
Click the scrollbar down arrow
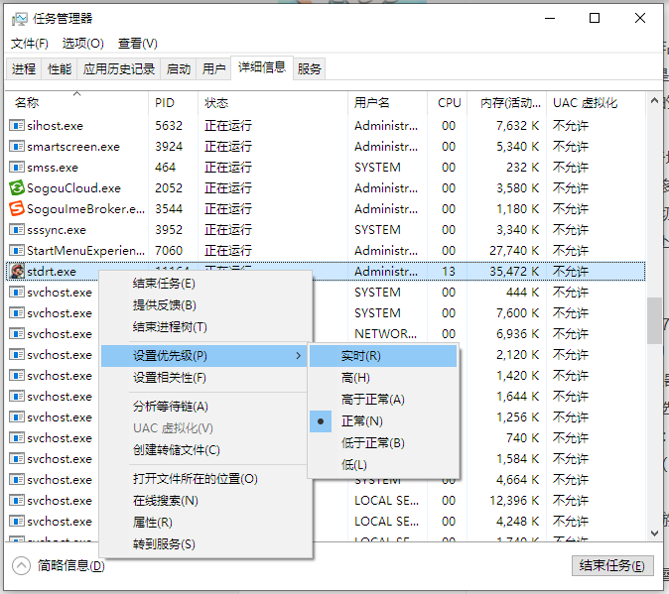tap(654, 534)
